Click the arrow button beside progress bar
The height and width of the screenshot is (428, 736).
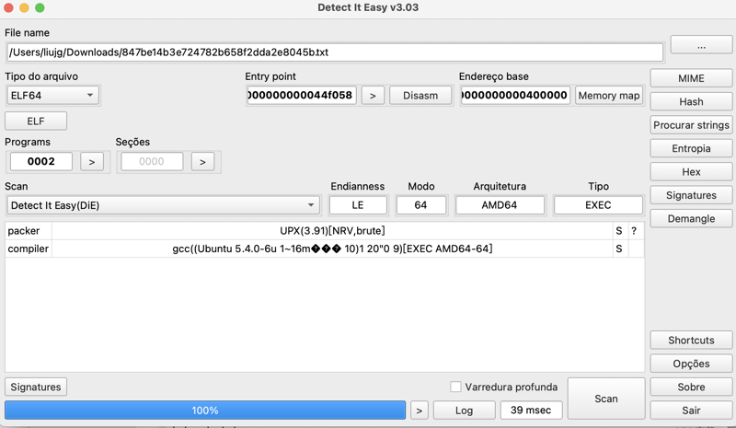point(420,411)
